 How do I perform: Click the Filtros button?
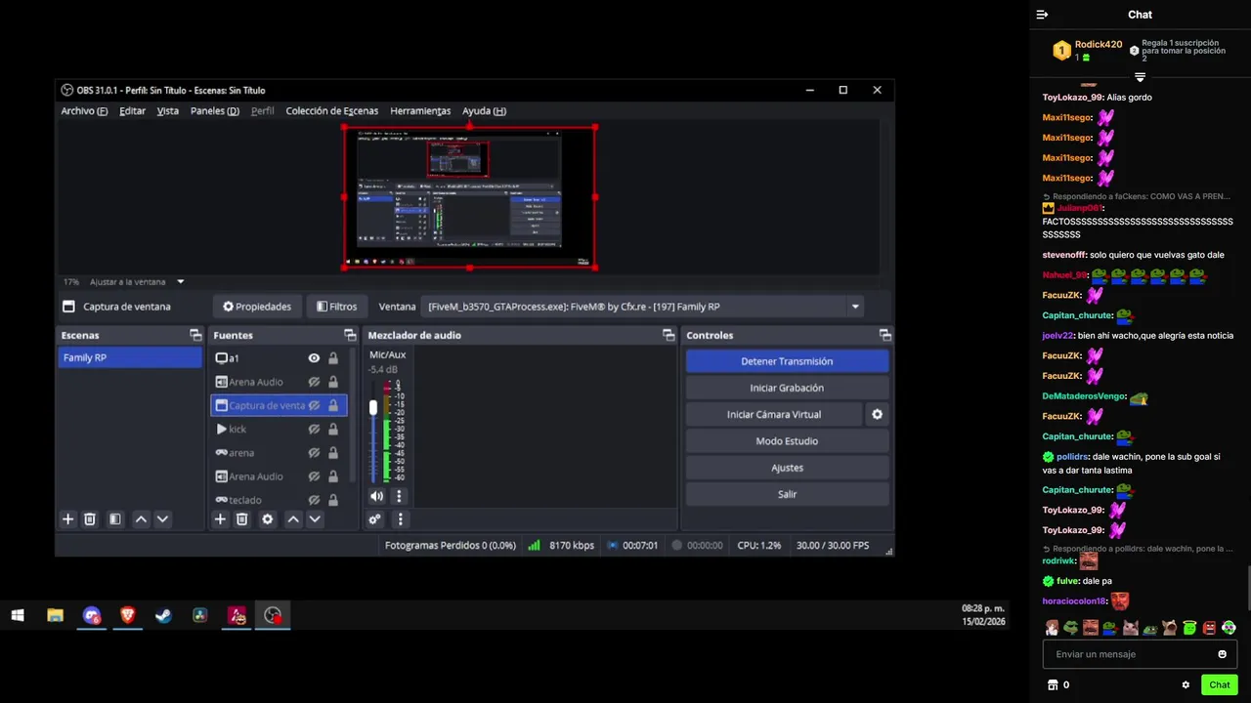336,307
